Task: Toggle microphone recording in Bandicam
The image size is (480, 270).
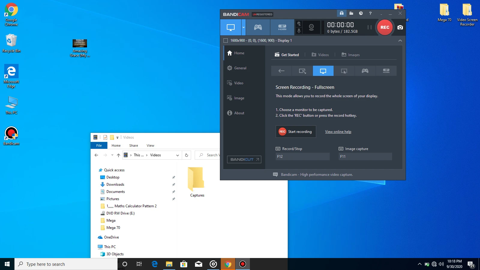Action: [x=299, y=31]
